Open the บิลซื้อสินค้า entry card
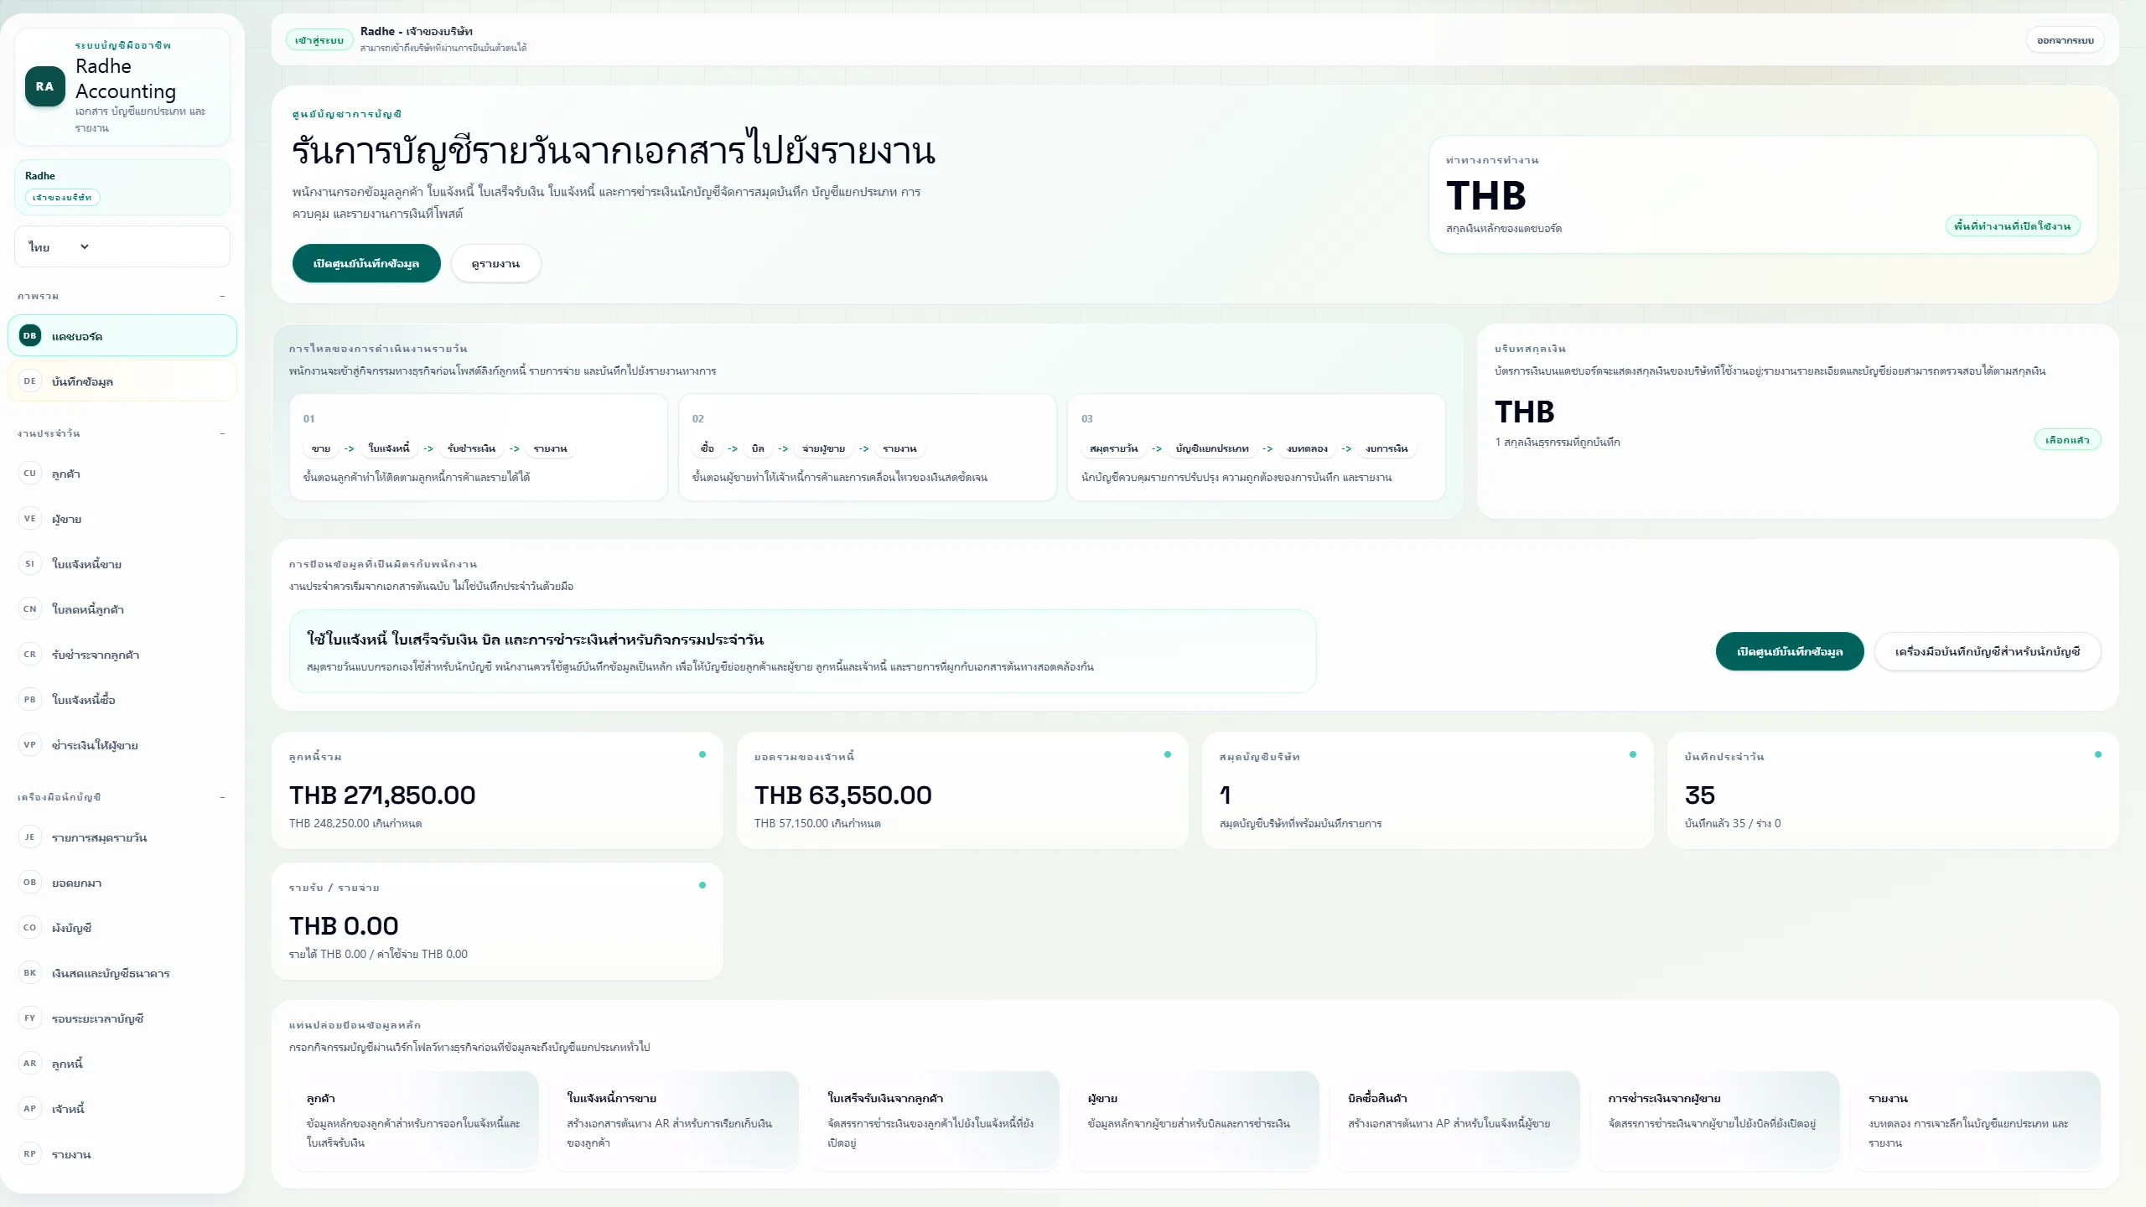 (x=1455, y=1120)
